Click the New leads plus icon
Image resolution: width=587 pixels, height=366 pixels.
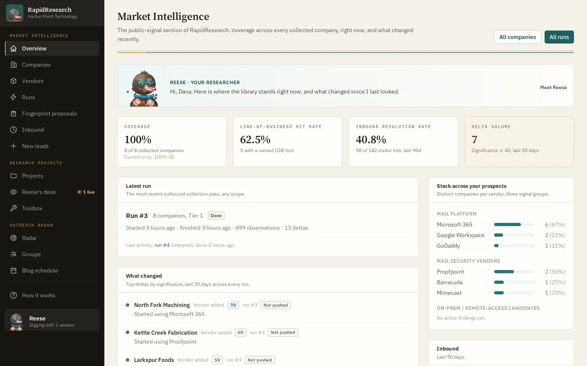(13, 146)
